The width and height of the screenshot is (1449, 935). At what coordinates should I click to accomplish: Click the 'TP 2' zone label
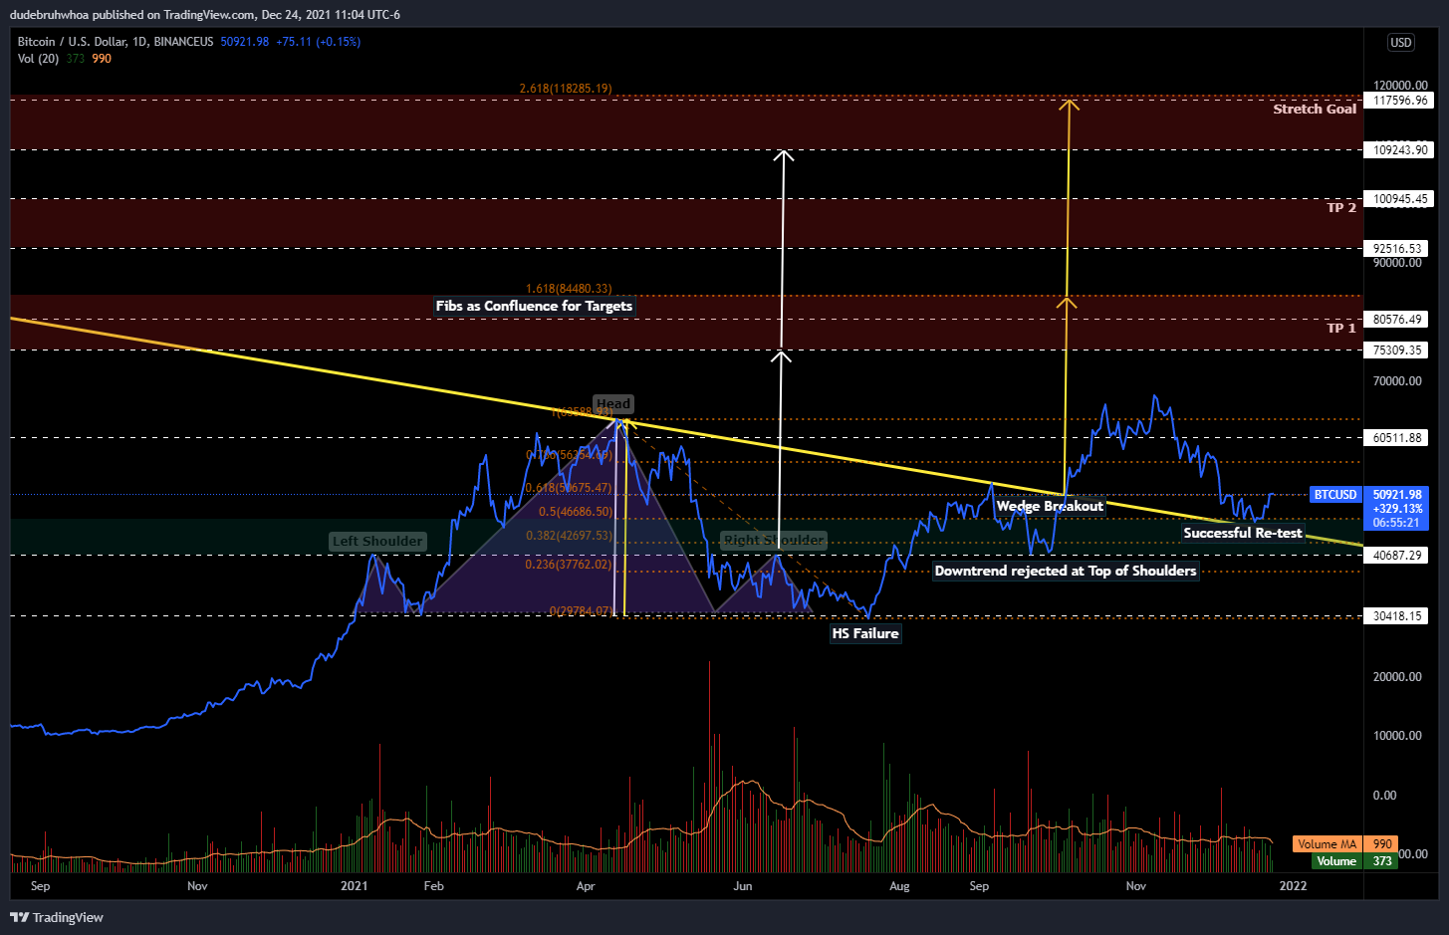point(1341,208)
